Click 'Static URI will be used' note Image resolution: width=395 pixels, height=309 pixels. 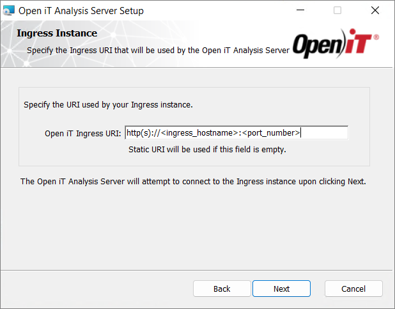207,149
